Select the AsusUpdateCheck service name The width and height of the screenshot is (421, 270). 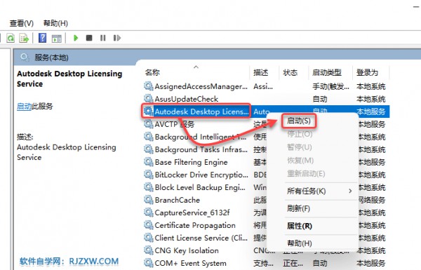[x=187, y=99]
